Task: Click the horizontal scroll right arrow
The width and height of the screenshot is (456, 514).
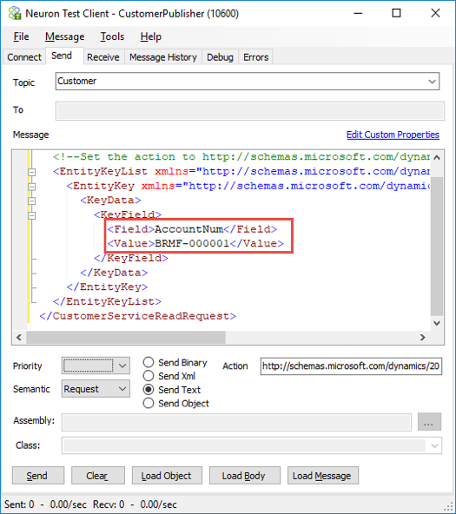Action: coord(423,337)
